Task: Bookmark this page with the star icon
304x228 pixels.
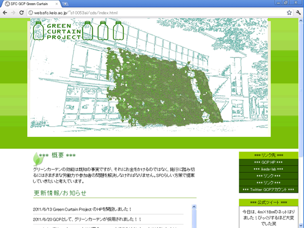Action: (x=289, y=13)
